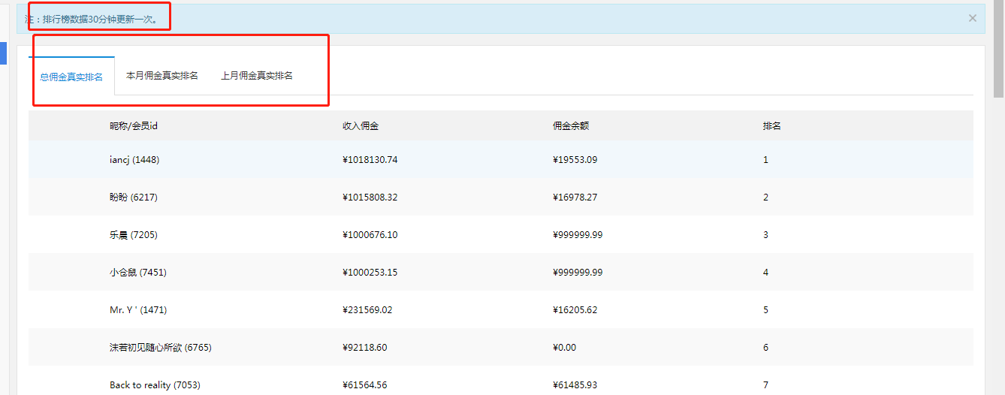The width and height of the screenshot is (1005, 395).
Task: Select Back to reality (7053) member
Action: (153, 385)
